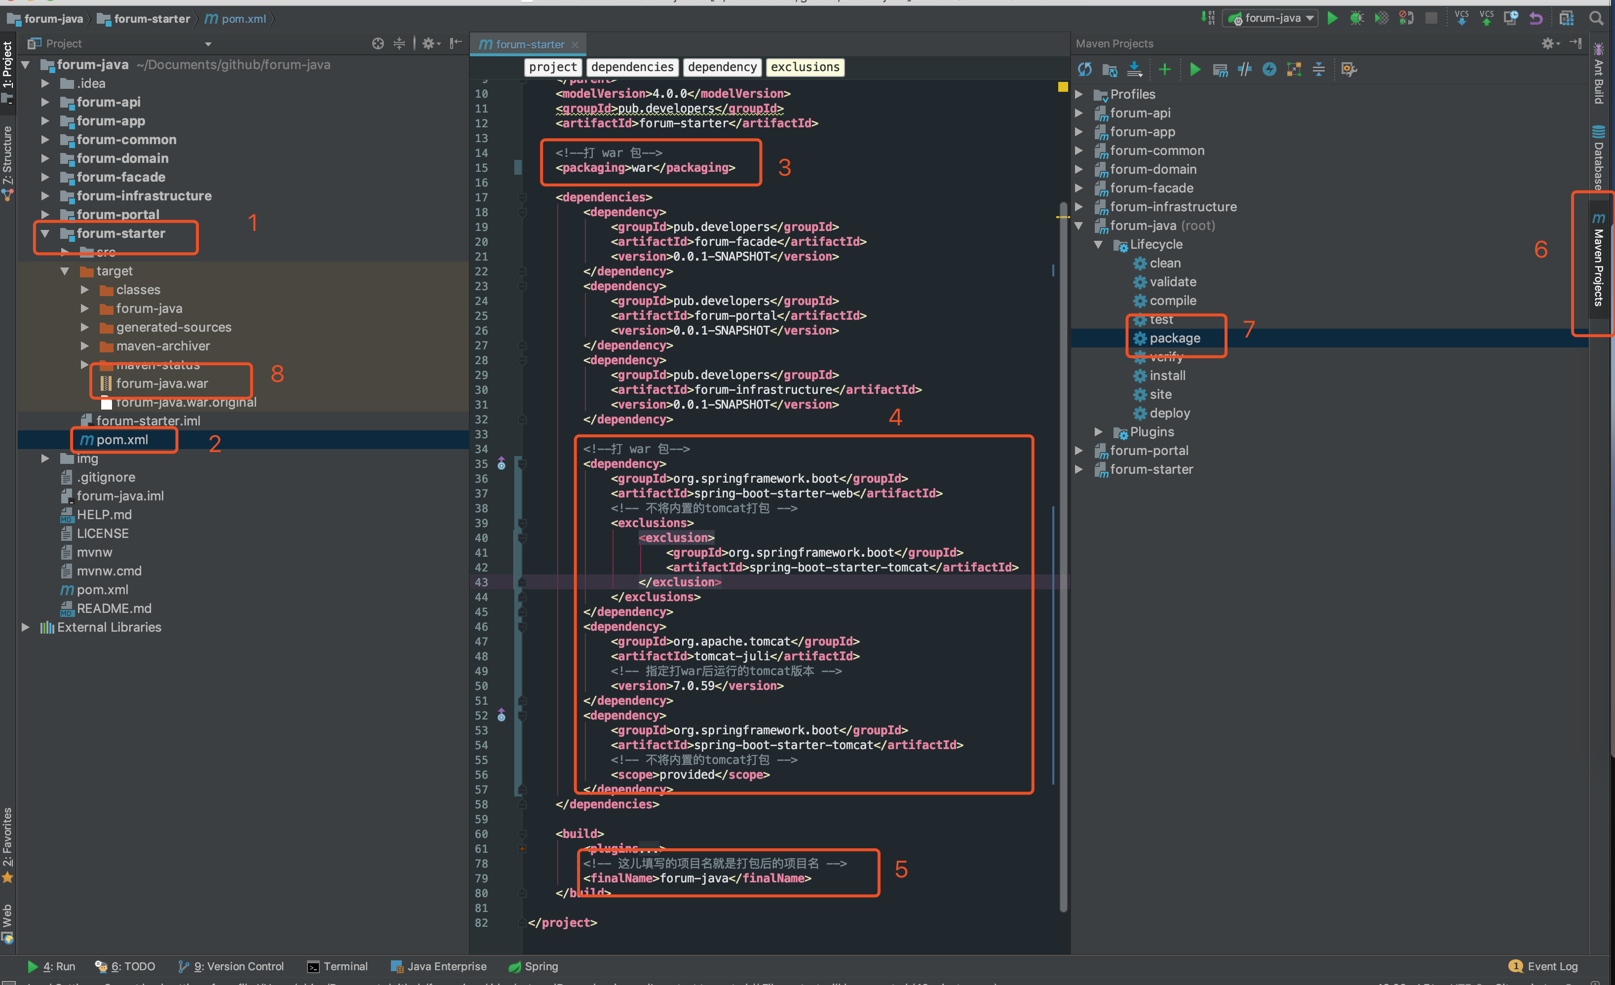Image resolution: width=1615 pixels, height=985 pixels.
Task: Open Maven Settings wrench icon
Action: tap(1349, 70)
